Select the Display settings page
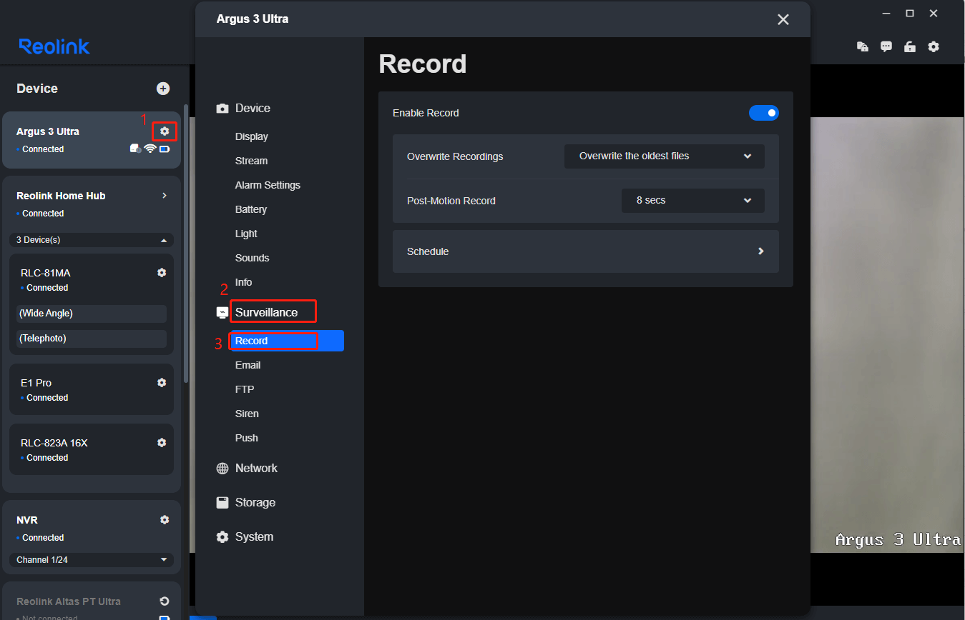Image resolution: width=965 pixels, height=620 pixels. (252, 136)
